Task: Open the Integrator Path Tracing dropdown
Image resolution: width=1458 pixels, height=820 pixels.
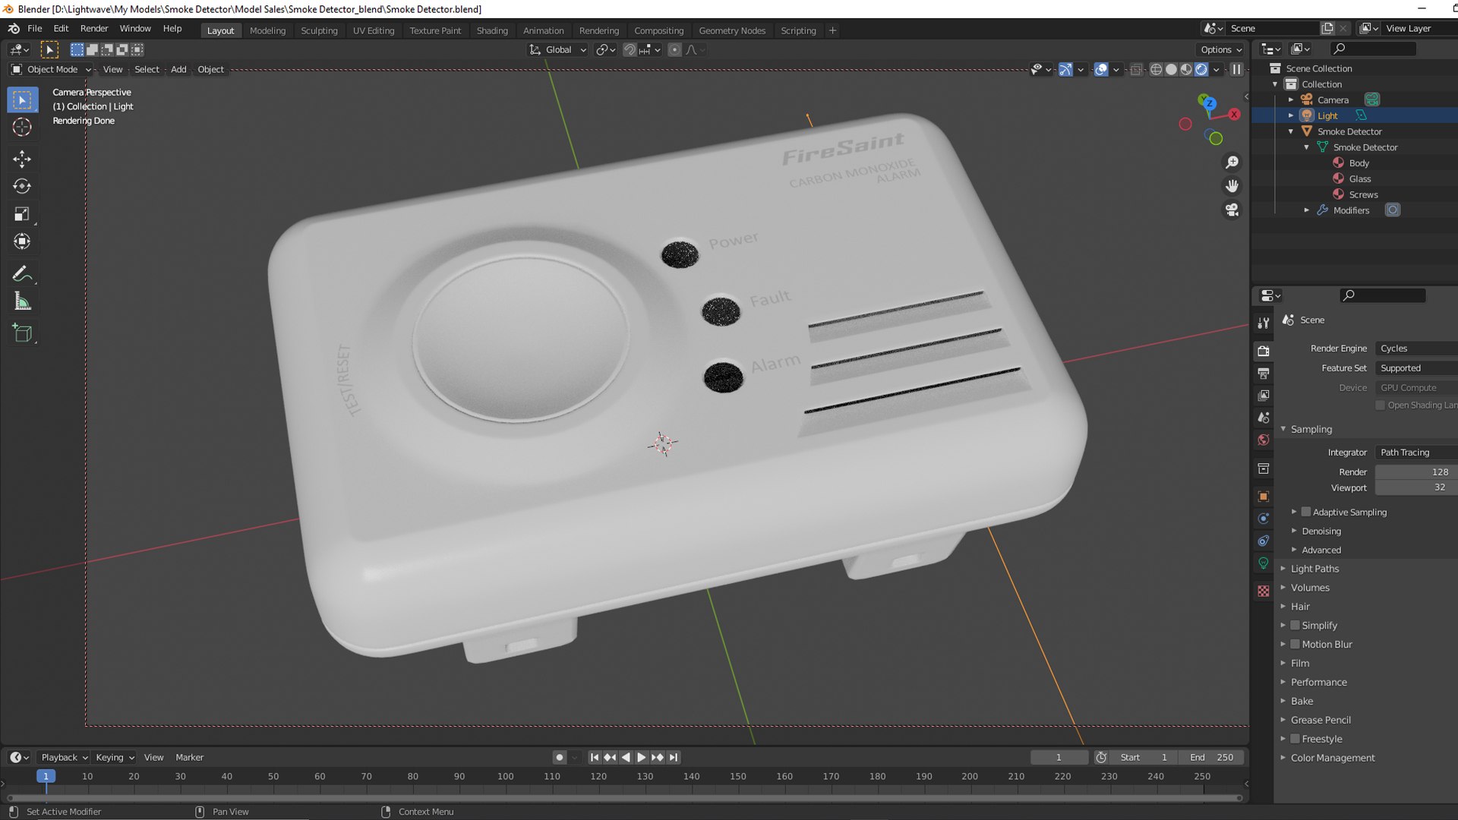Action: tap(1416, 452)
